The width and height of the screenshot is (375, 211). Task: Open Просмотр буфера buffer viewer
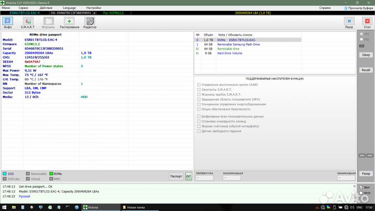[358, 8]
